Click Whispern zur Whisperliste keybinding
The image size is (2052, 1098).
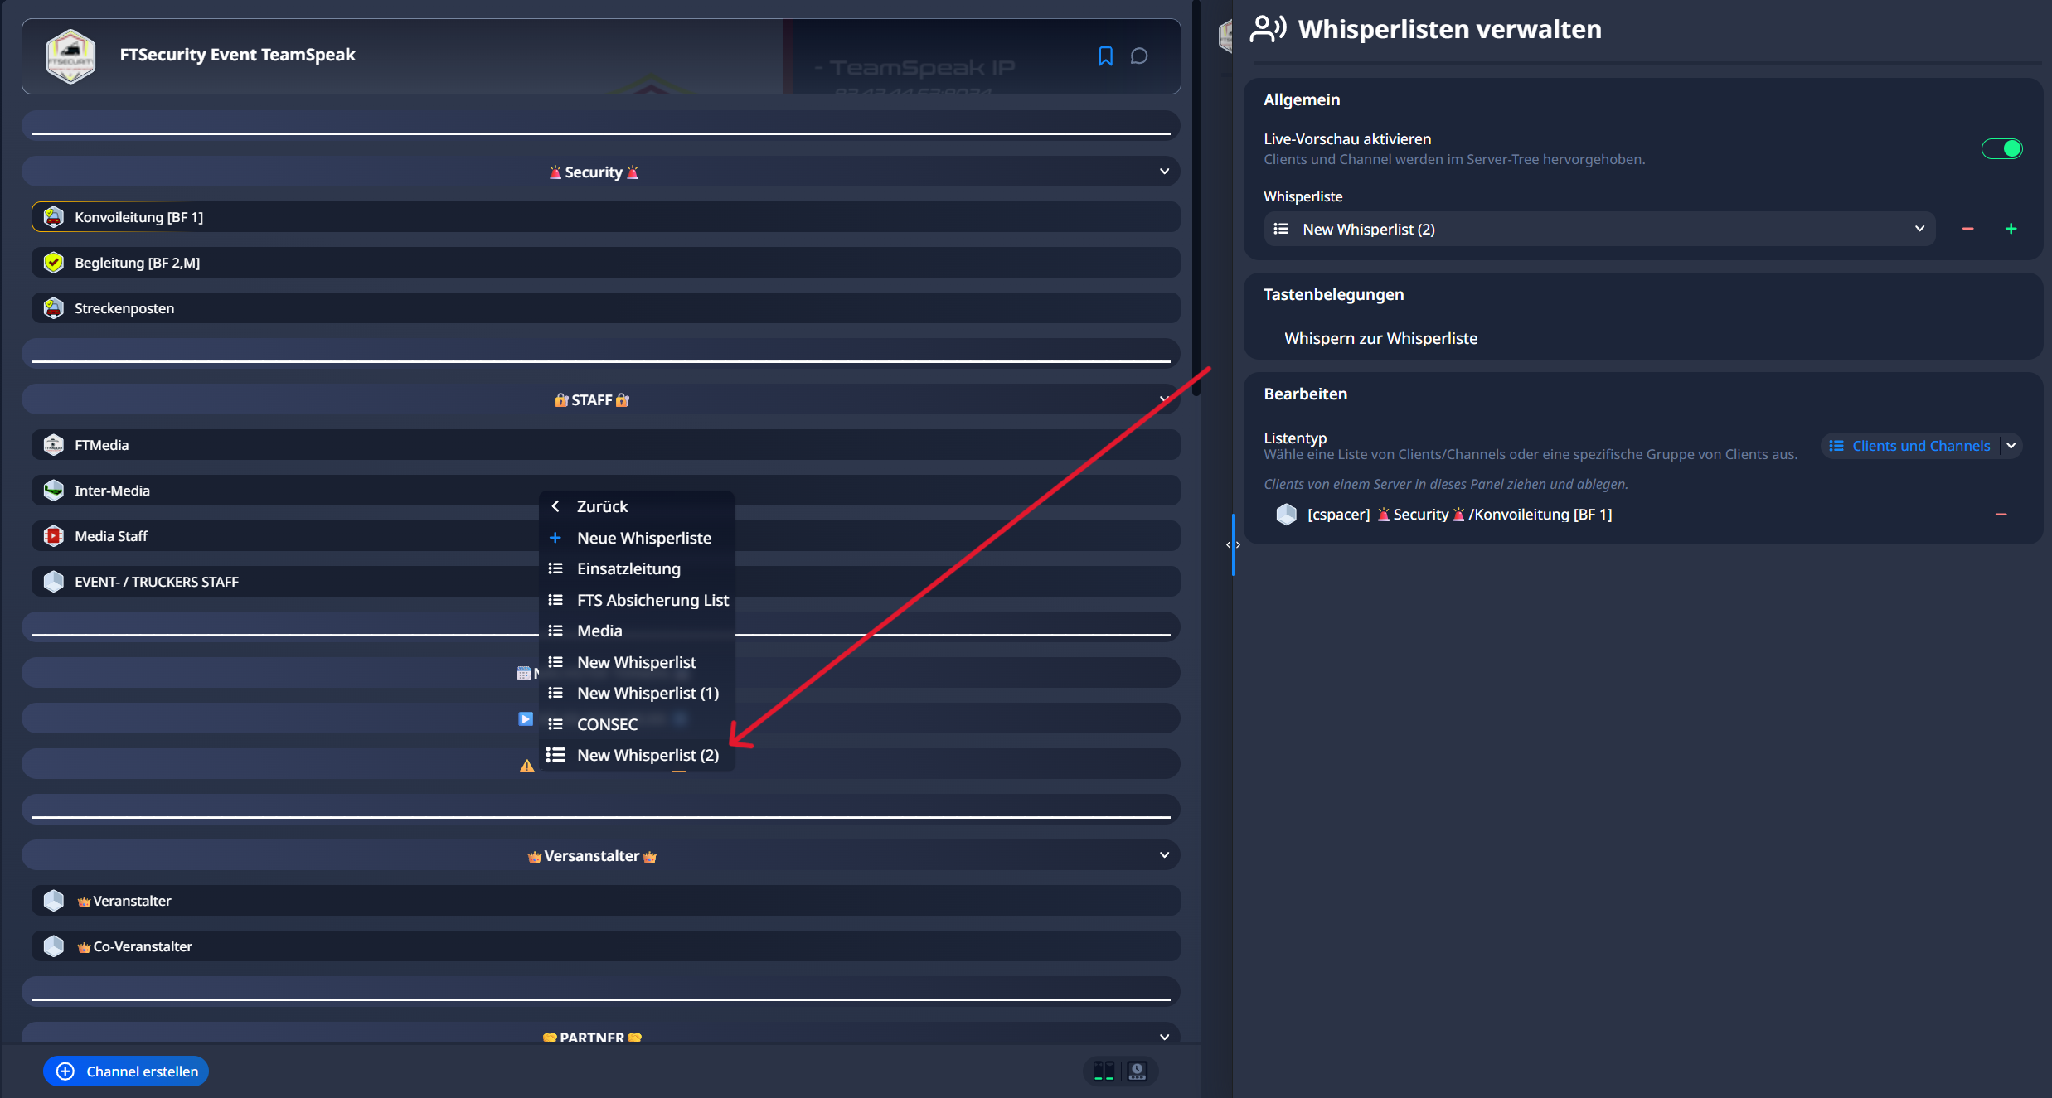coord(1380,338)
